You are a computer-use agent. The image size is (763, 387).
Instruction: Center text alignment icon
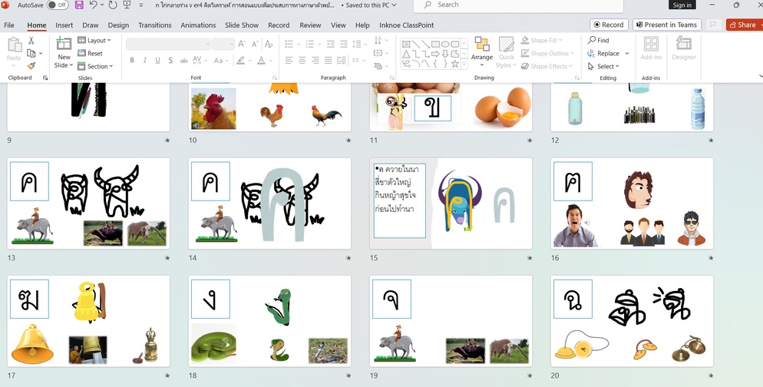(x=302, y=61)
